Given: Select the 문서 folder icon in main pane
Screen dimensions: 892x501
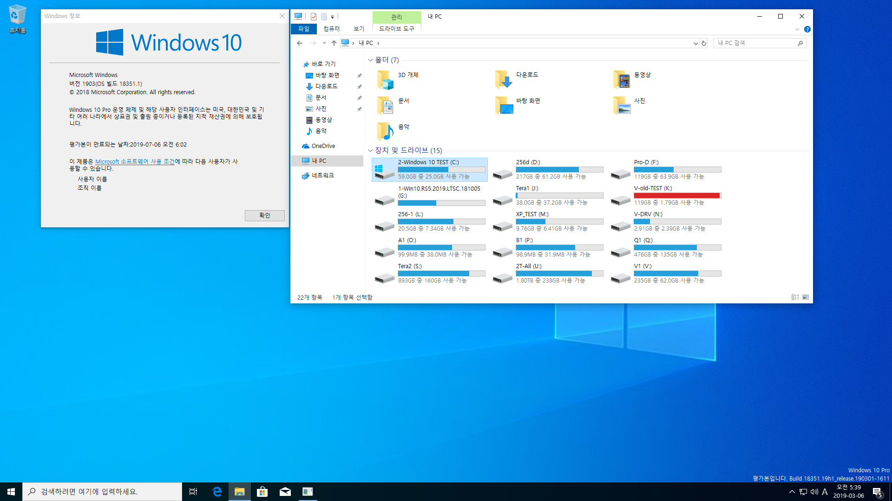Looking at the screenshot, I should tap(385, 106).
